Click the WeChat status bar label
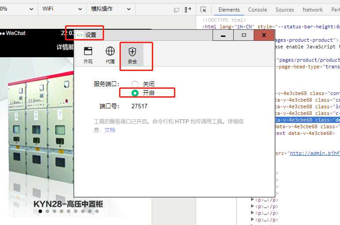 15,33
